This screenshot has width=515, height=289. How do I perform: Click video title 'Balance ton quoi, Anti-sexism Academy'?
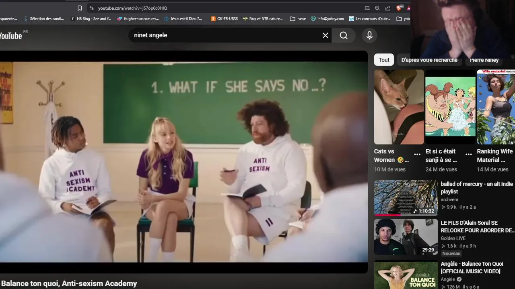(x=69, y=283)
